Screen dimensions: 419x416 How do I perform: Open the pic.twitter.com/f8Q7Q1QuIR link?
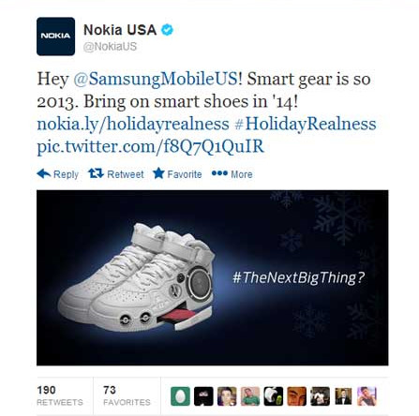[151, 146]
